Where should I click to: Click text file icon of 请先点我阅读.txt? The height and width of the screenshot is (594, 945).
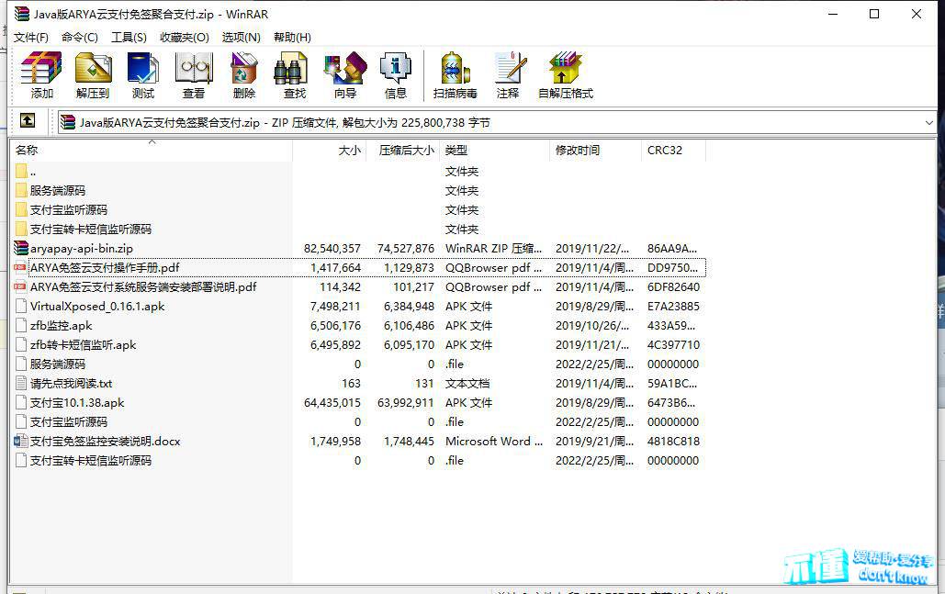[x=21, y=383]
